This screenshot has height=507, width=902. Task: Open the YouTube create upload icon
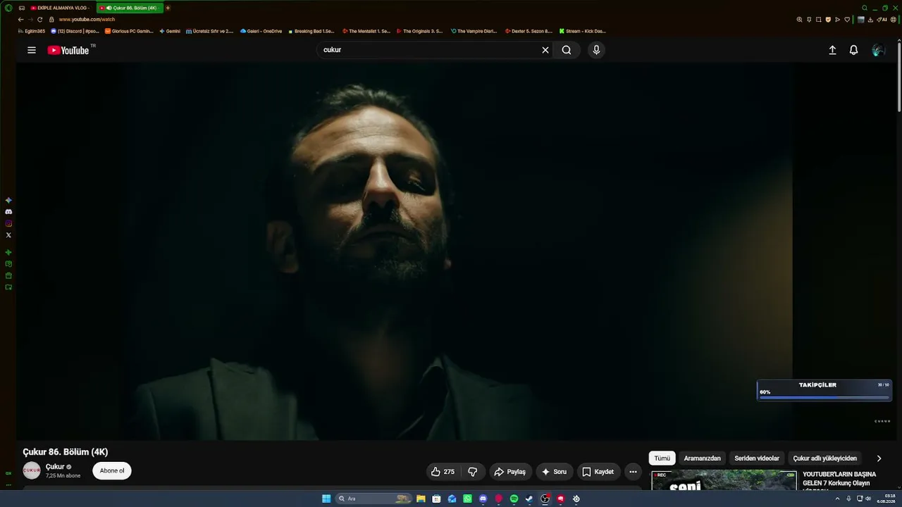832,50
